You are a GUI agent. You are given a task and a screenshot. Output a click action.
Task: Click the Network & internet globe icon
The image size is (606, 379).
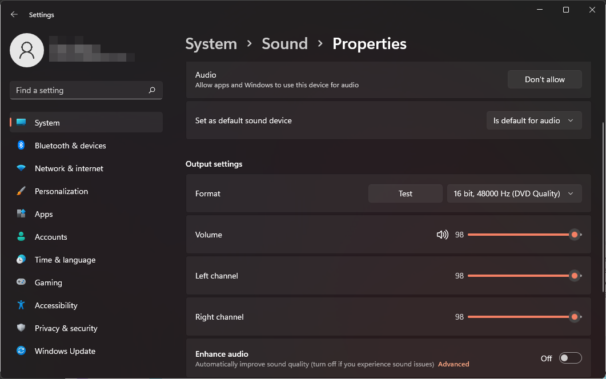[x=21, y=168]
